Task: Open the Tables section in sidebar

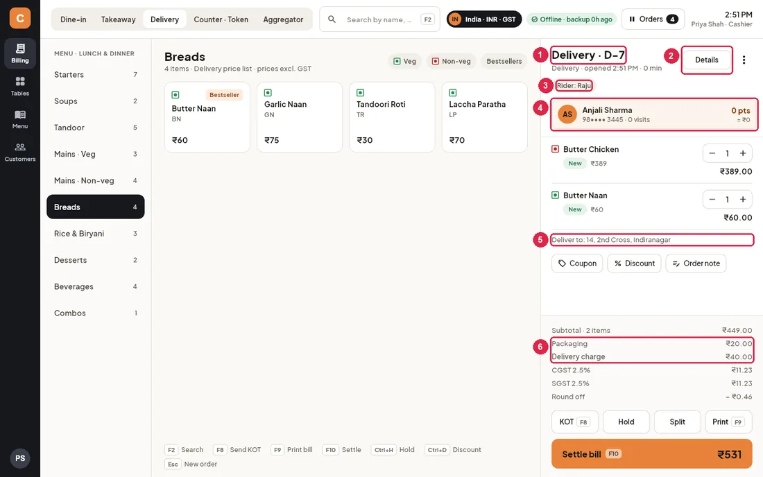Action: (x=20, y=86)
